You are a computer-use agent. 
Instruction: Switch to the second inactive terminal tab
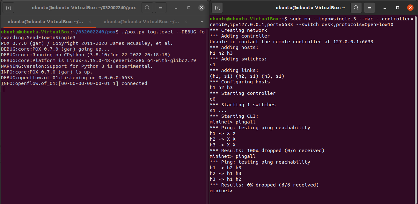pyautogui.click(x=141, y=22)
